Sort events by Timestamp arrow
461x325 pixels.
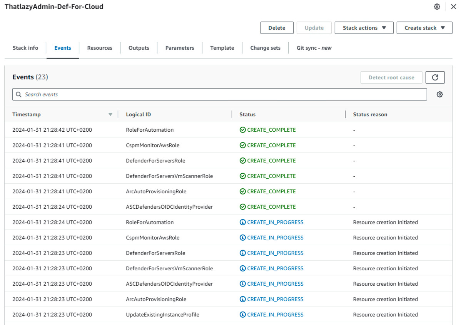pos(110,114)
